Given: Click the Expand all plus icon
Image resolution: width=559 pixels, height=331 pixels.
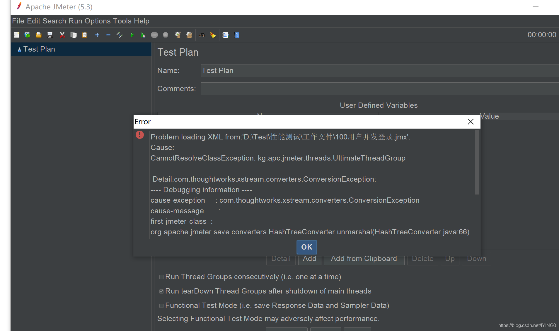Looking at the screenshot, I should click(97, 35).
